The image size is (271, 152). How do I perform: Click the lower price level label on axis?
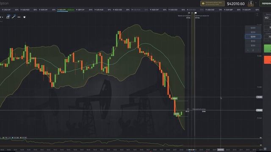point(259,110)
